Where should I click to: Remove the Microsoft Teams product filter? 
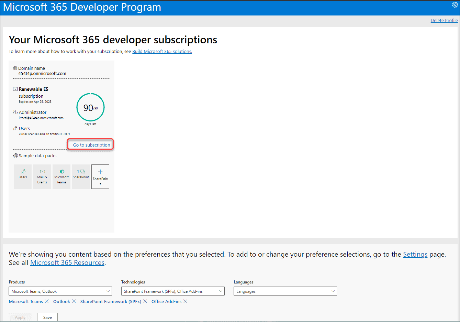pos(47,301)
